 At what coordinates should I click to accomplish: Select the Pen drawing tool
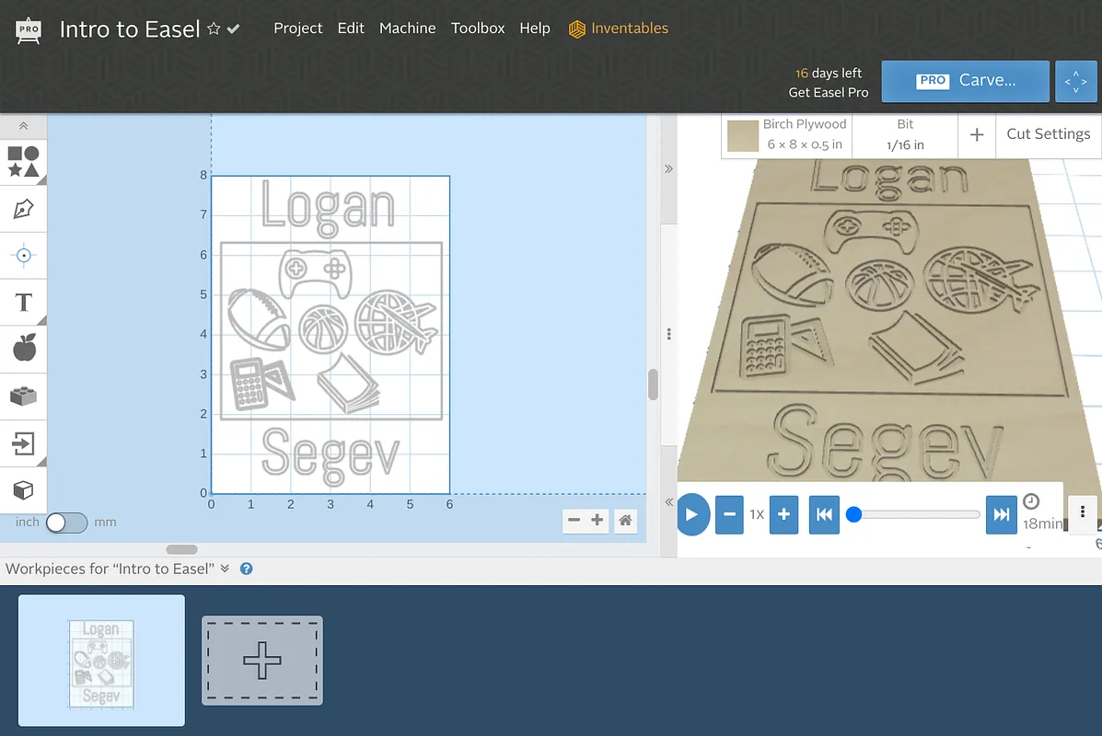click(23, 209)
